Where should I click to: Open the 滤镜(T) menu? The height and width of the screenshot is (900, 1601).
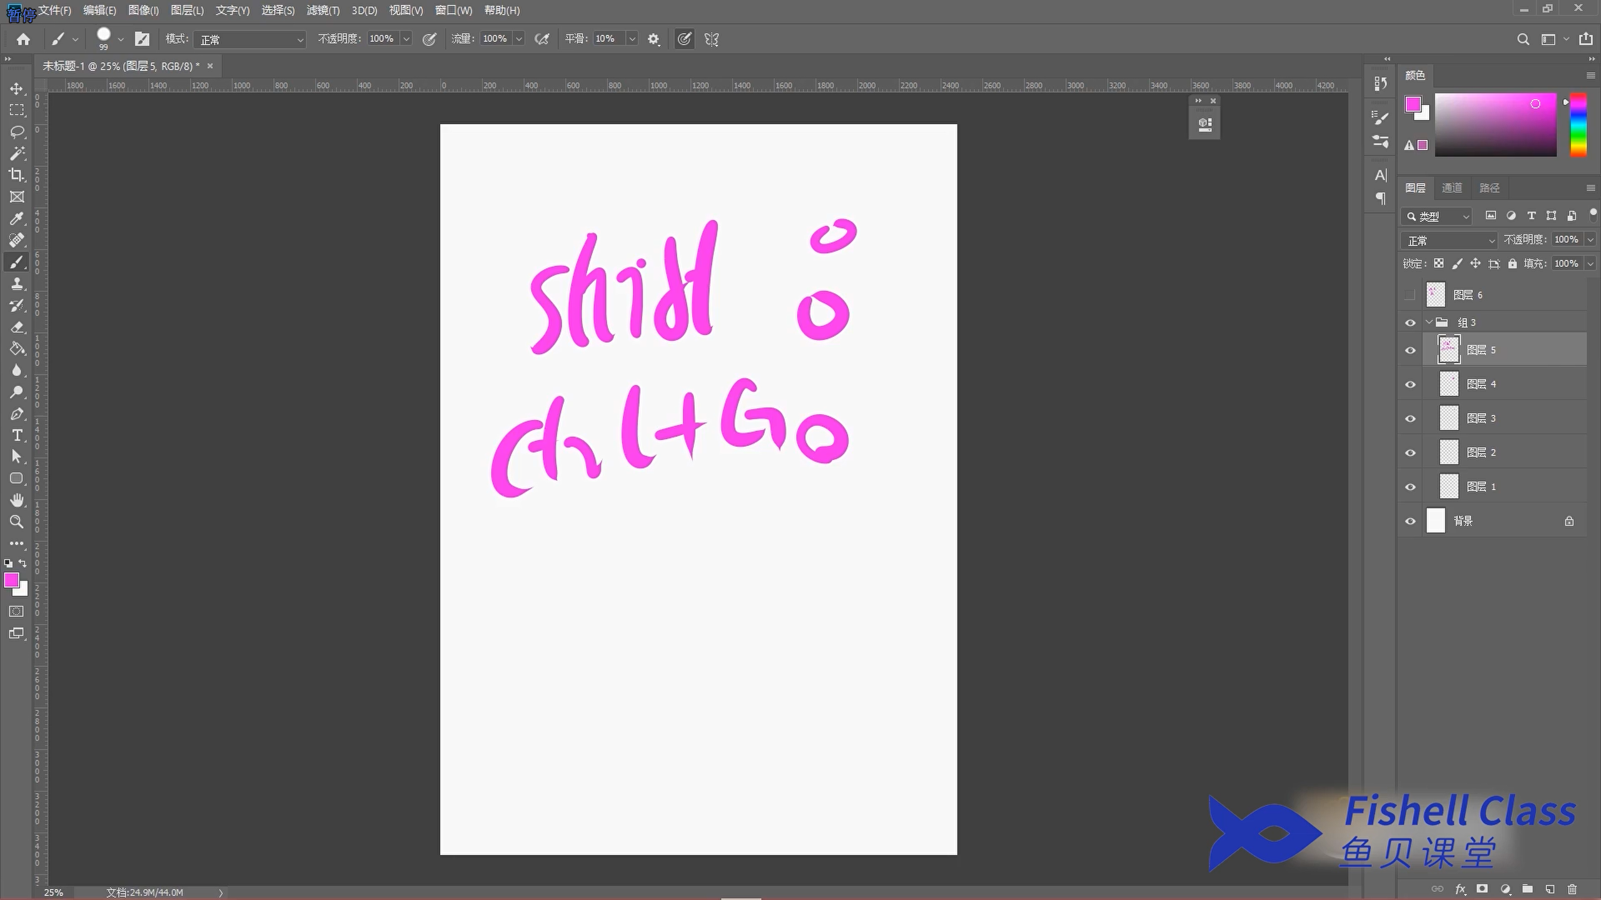(323, 11)
